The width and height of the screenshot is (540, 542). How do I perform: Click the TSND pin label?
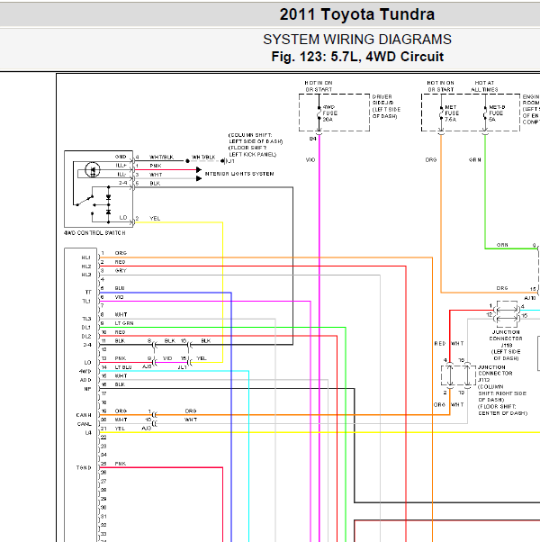pyautogui.click(x=85, y=466)
